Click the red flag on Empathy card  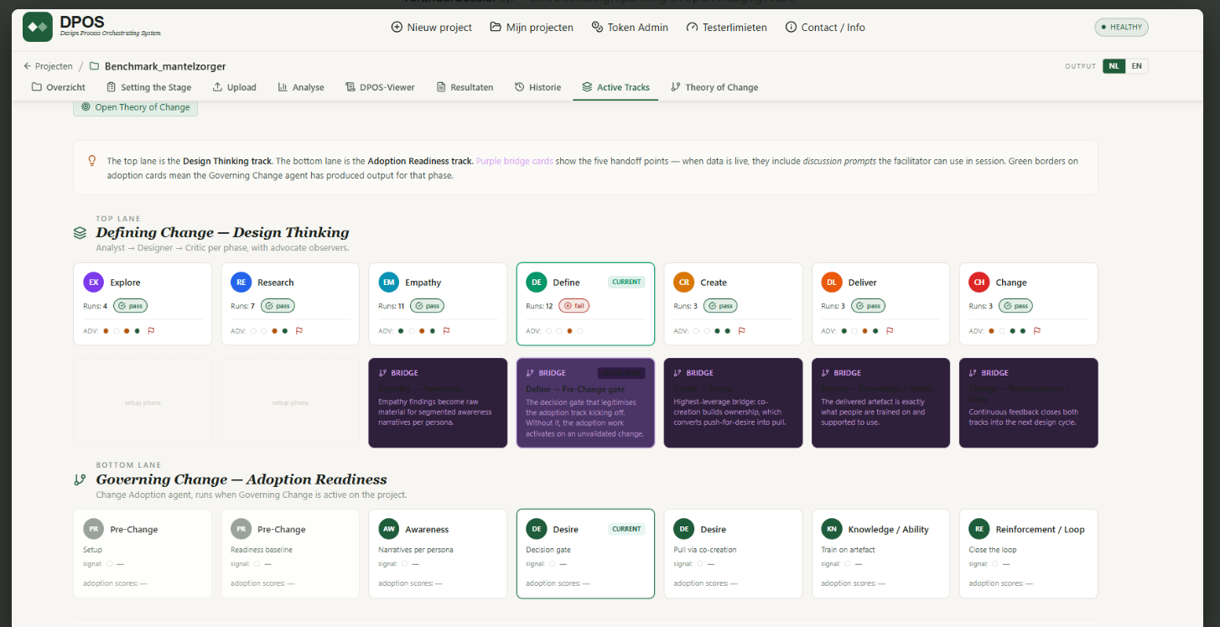tap(446, 331)
